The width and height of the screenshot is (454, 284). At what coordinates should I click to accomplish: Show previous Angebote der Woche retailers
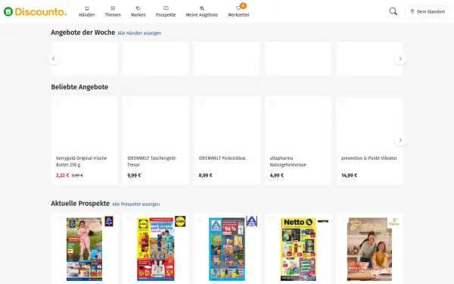point(54,59)
